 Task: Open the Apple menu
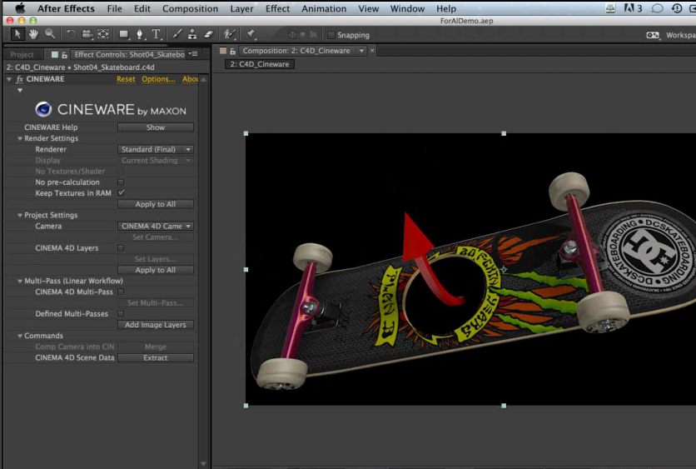(x=21, y=8)
